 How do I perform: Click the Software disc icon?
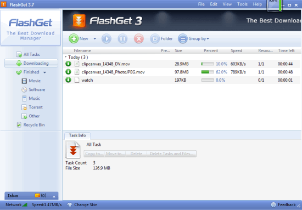24,89
